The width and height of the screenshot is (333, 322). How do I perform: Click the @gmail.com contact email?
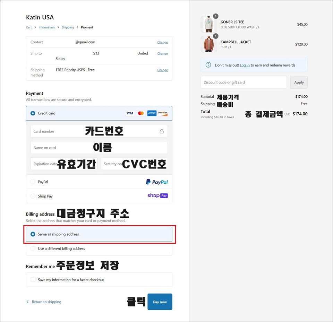pos(85,42)
